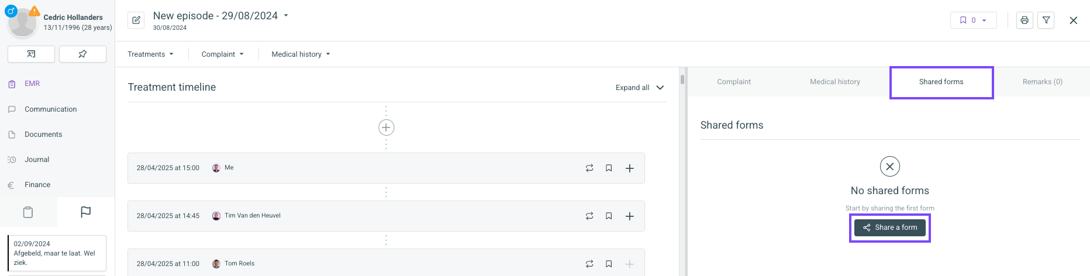Click repeat icon on 28/04/2025 15:00 entry
The width and height of the screenshot is (1090, 276).
(x=589, y=168)
